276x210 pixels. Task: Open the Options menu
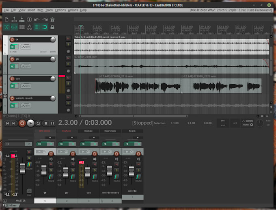click(60, 10)
